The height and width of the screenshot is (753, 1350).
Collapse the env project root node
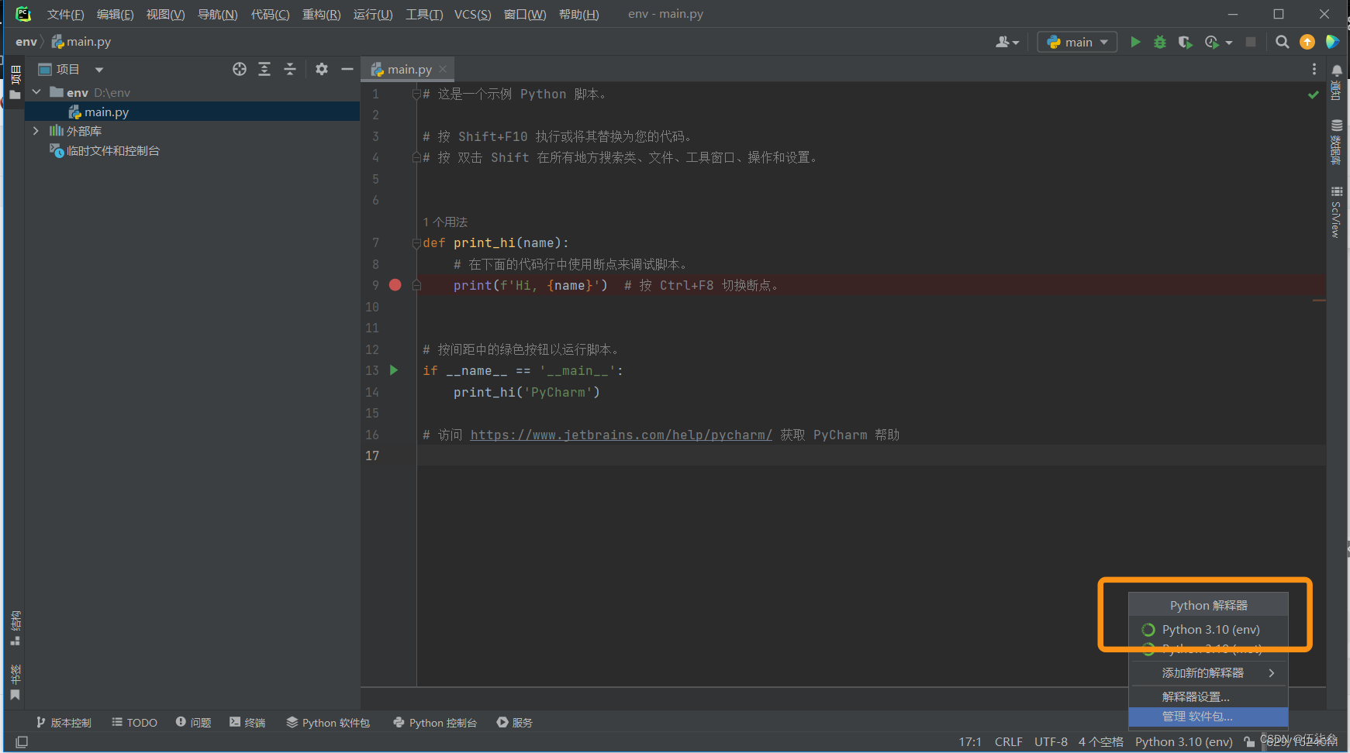[x=36, y=91]
